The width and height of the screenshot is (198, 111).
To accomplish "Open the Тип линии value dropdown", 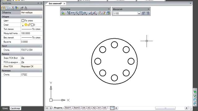I will [32, 29].
